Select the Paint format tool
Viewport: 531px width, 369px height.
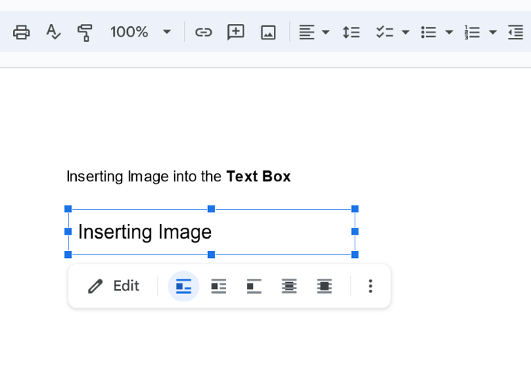point(85,32)
